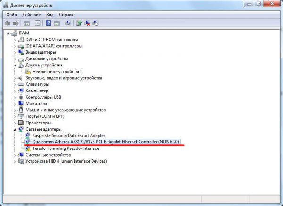Select the Процессоры category label

coord(38,123)
